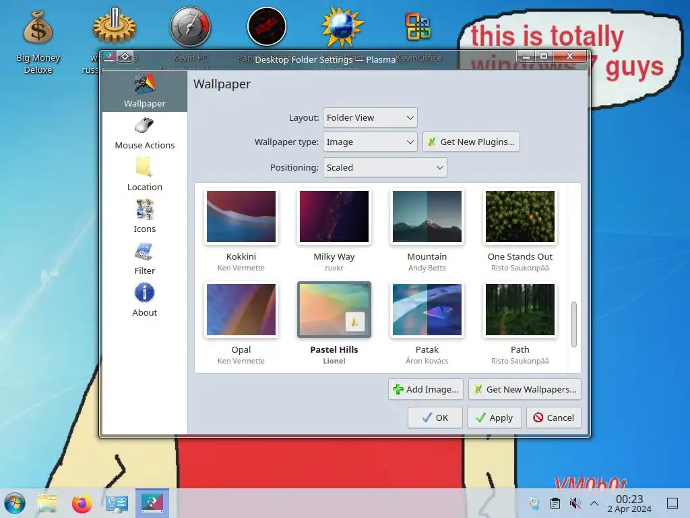Click the window menu icon in the title bar
The image size is (690, 518).
coord(109,57)
